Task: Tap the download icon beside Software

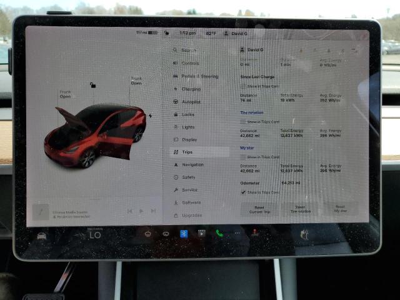Action: tap(176, 202)
